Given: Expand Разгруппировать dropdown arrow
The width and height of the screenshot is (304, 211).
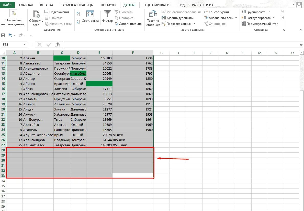Looking at the screenshot, I should point(274,18).
